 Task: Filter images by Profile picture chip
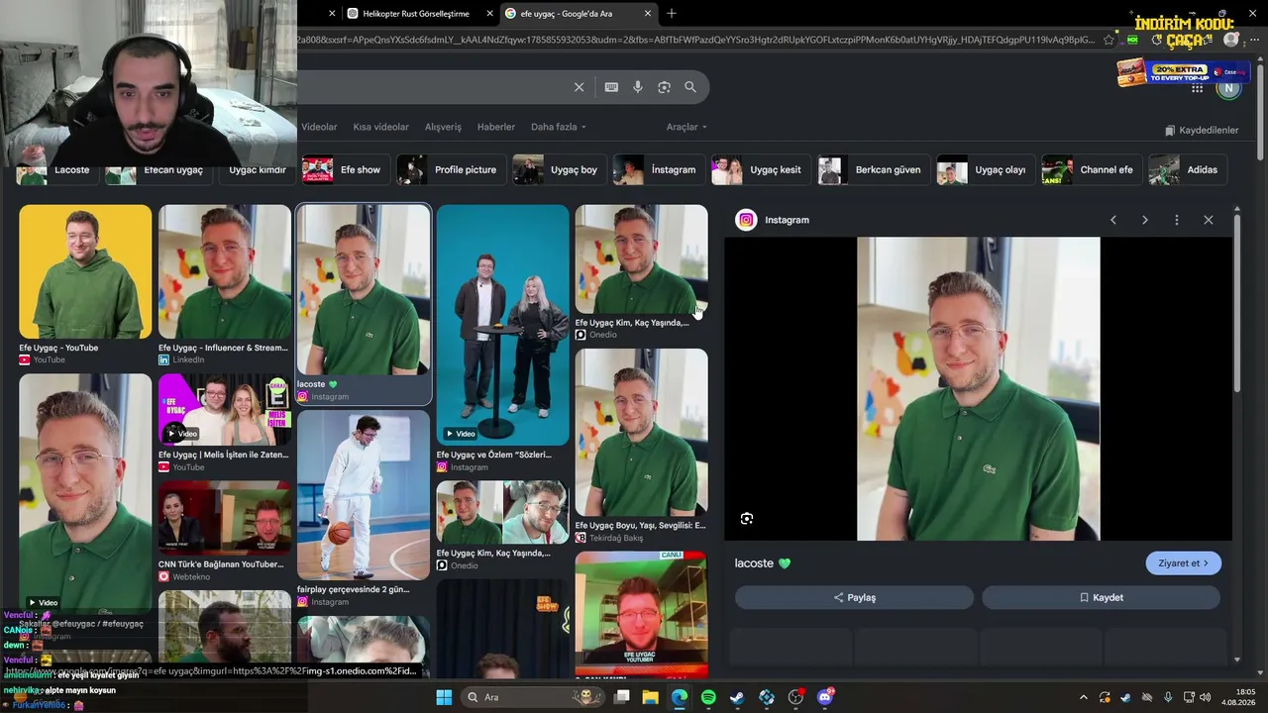[x=451, y=169]
